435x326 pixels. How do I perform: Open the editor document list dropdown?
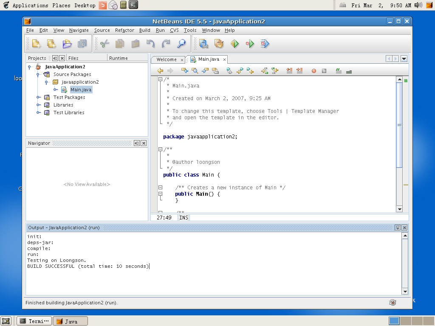404,59
